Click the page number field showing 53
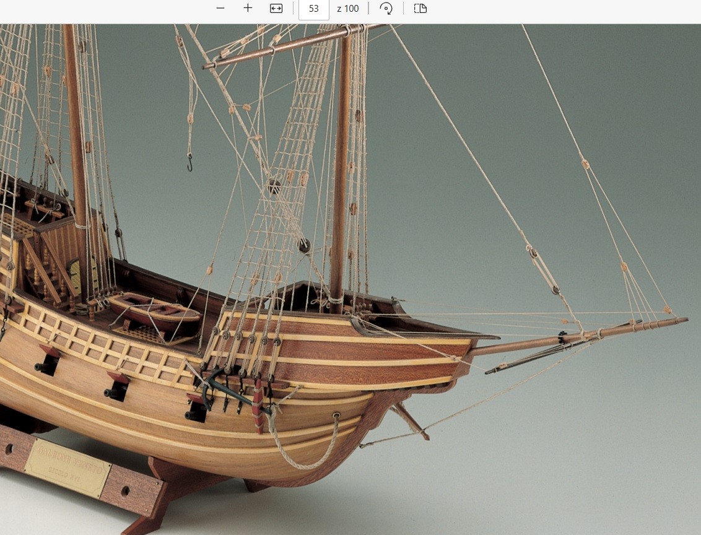 [x=313, y=9]
